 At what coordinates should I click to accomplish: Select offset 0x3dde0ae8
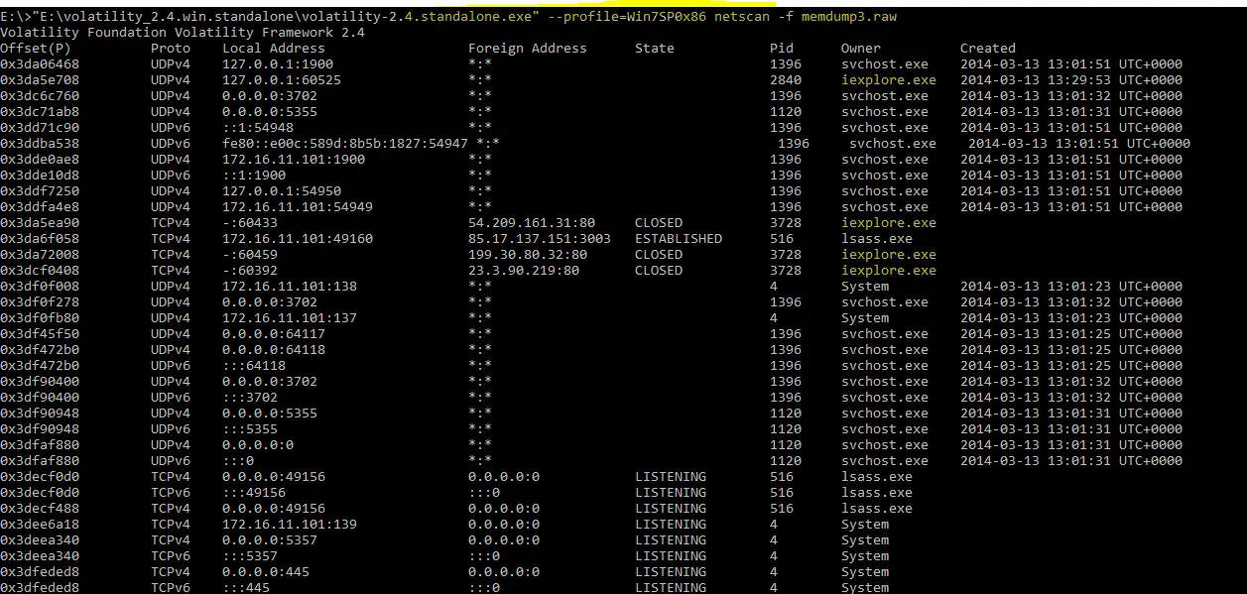pyautogui.click(x=40, y=159)
